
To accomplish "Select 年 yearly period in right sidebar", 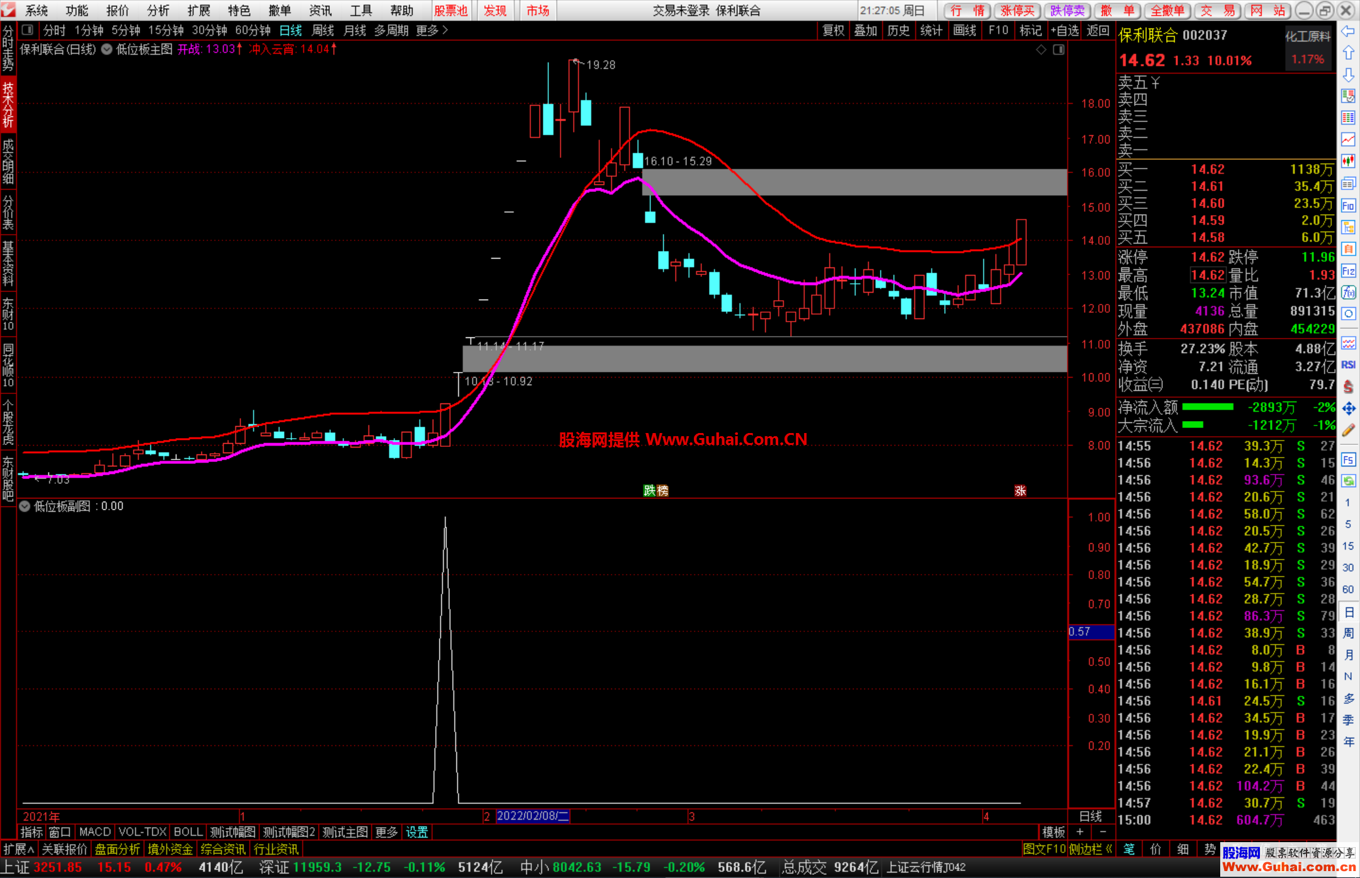I will (1348, 742).
